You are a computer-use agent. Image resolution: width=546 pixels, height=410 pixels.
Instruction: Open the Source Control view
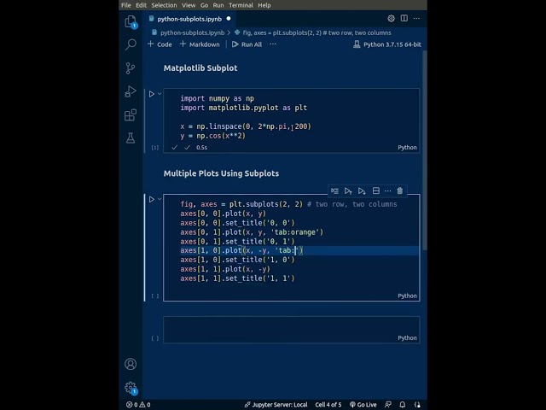(131, 68)
